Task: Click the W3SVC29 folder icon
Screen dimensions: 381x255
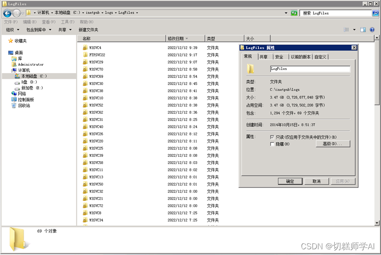Action: 85,62
